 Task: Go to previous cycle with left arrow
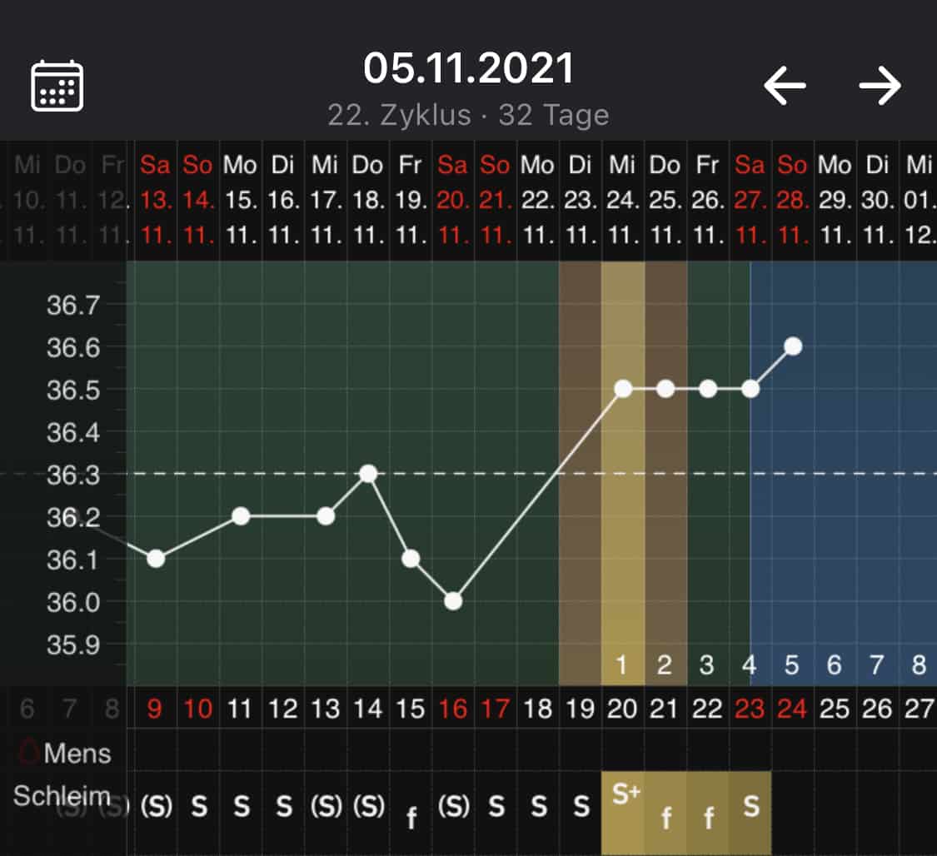pos(785,85)
